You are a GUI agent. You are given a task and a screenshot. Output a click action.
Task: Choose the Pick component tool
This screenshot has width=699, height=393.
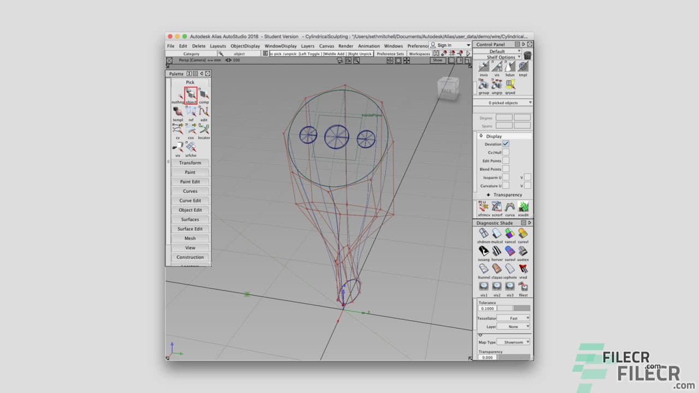[203, 94]
